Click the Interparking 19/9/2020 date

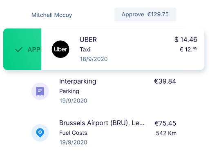[x=73, y=101]
